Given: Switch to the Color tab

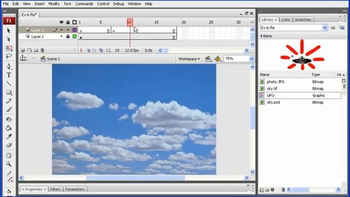Looking at the screenshot, I should [x=285, y=20].
